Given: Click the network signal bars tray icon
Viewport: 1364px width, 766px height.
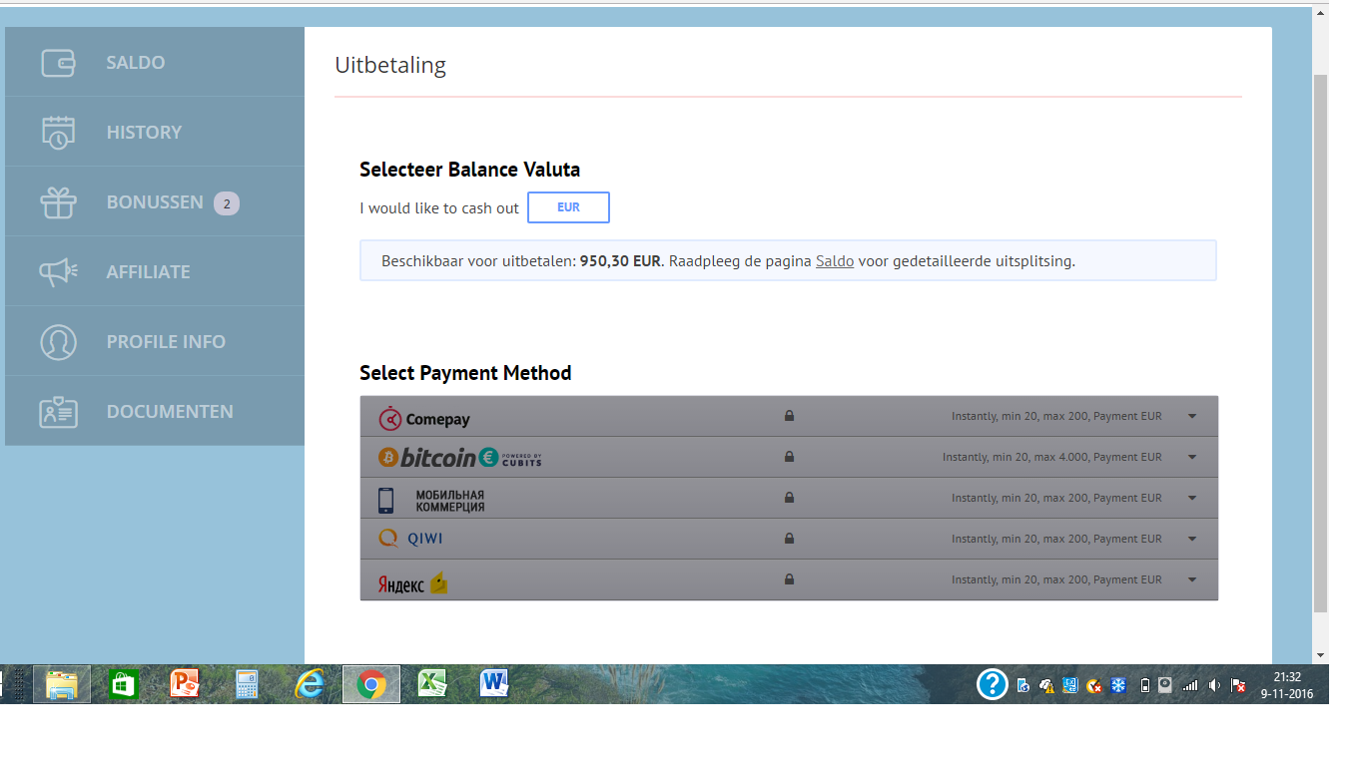Looking at the screenshot, I should (x=1190, y=685).
